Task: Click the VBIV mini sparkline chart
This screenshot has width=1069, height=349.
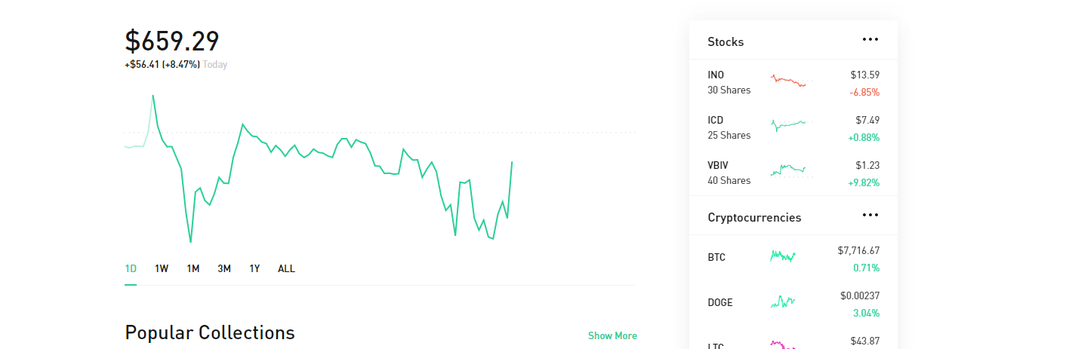Action: tap(789, 170)
